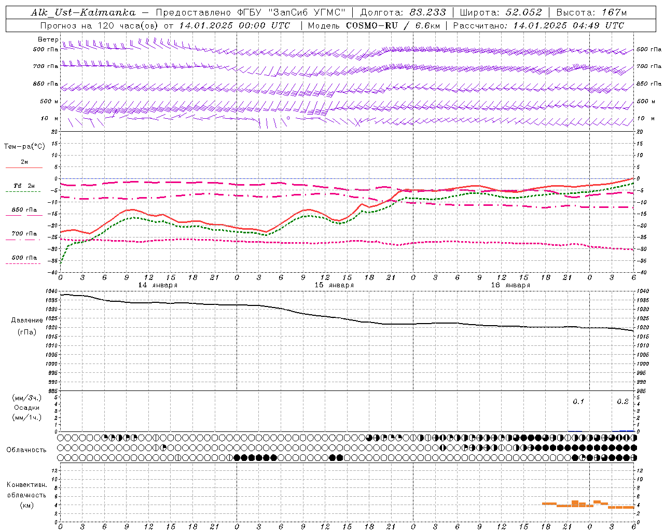Click the date label 16 января
This screenshot has height=531, width=664.
click(x=510, y=285)
